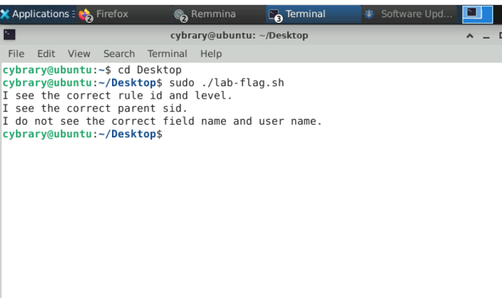Image resolution: width=502 pixels, height=298 pixels.
Task: Open the Edit menu
Action: pyautogui.click(x=46, y=54)
